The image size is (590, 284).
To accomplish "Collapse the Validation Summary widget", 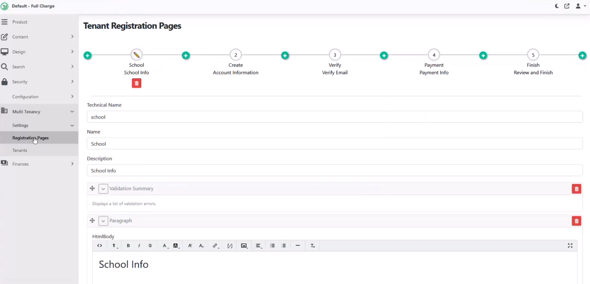I will [x=103, y=189].
